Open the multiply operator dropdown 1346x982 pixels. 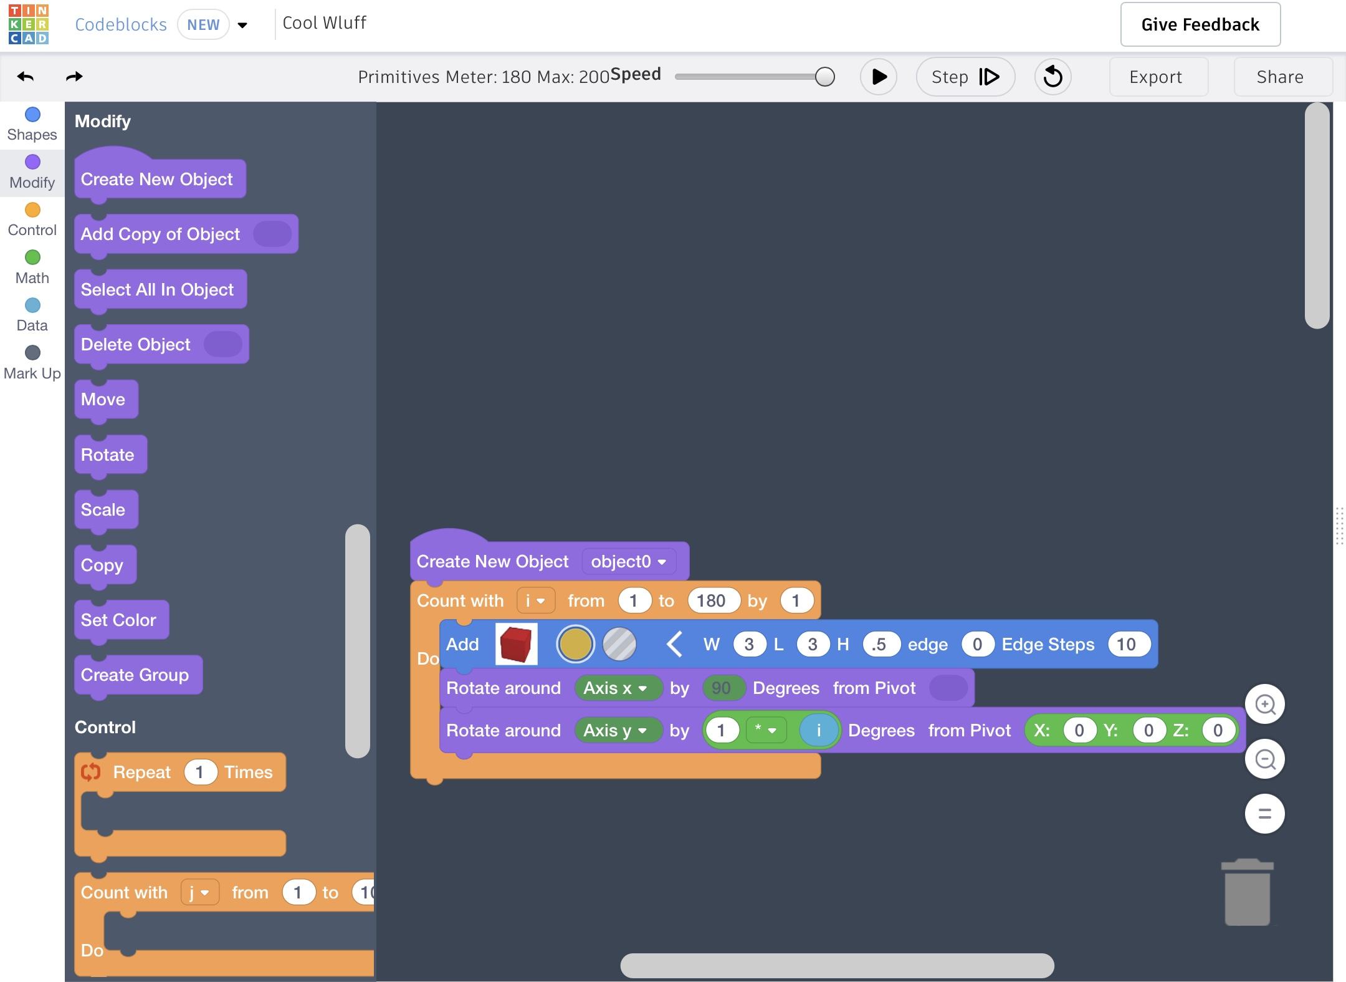coord(765,730)
